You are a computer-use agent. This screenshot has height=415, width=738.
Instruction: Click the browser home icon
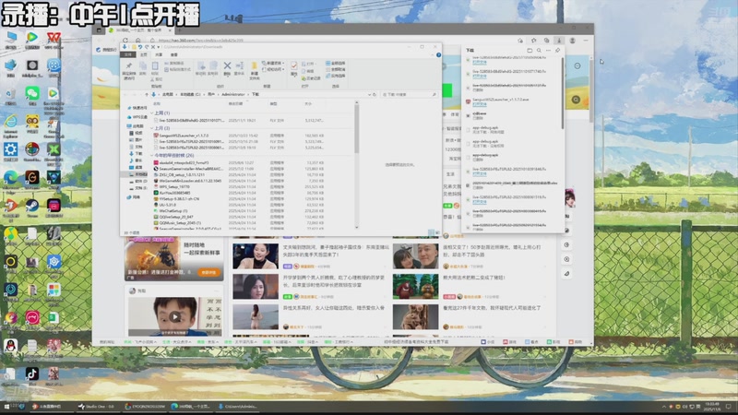(x=137, y=41)
